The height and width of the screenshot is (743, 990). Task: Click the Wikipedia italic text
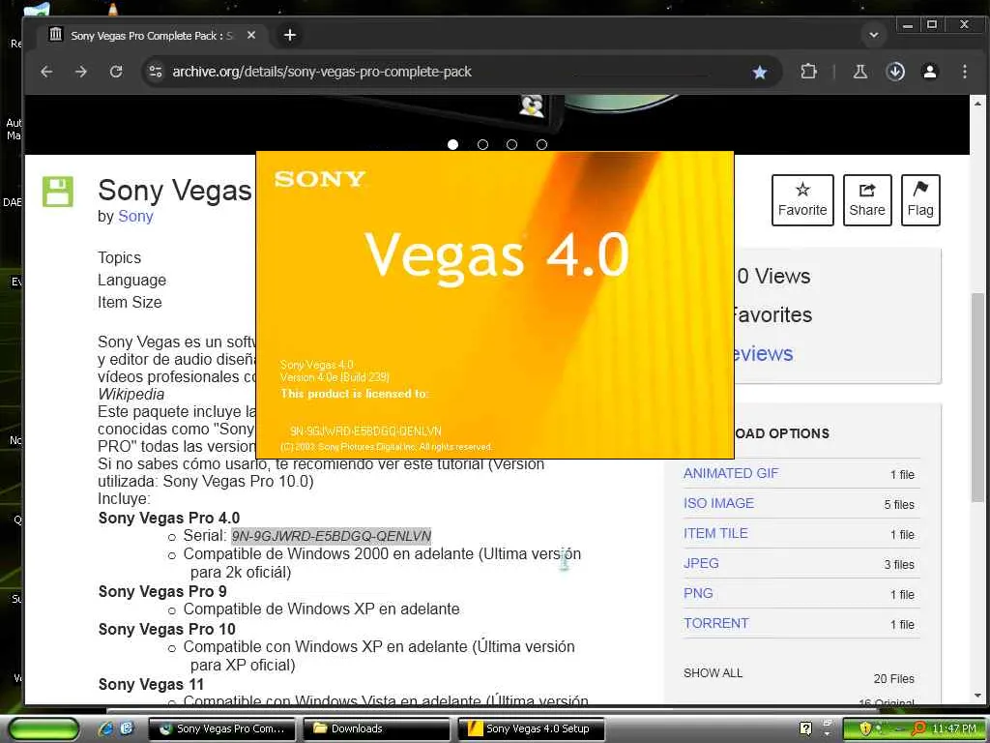pyautogui.click(x=131, y=395)
